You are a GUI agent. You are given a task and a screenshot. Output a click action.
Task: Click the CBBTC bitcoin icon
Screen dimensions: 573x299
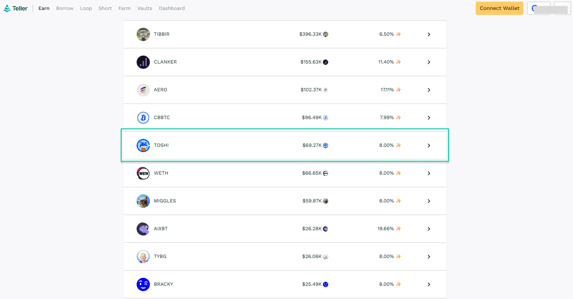click(143, 118)
